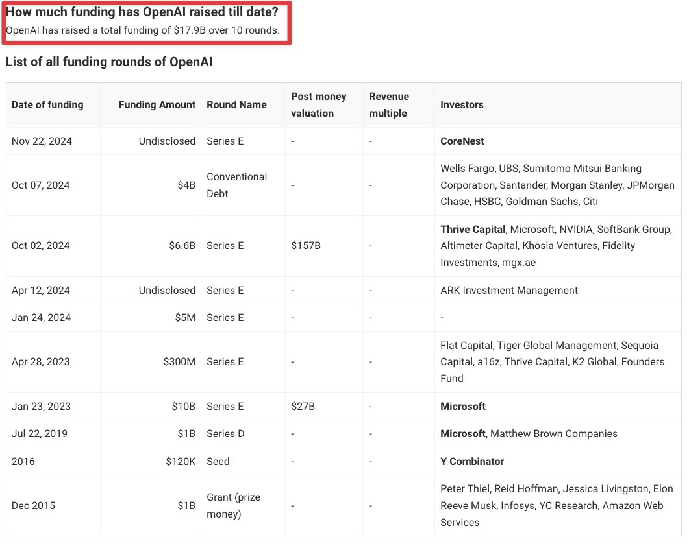Click 'Series E' in the Jan 23, 2023 row
This screenshot has height=550, width=689.
225,407
